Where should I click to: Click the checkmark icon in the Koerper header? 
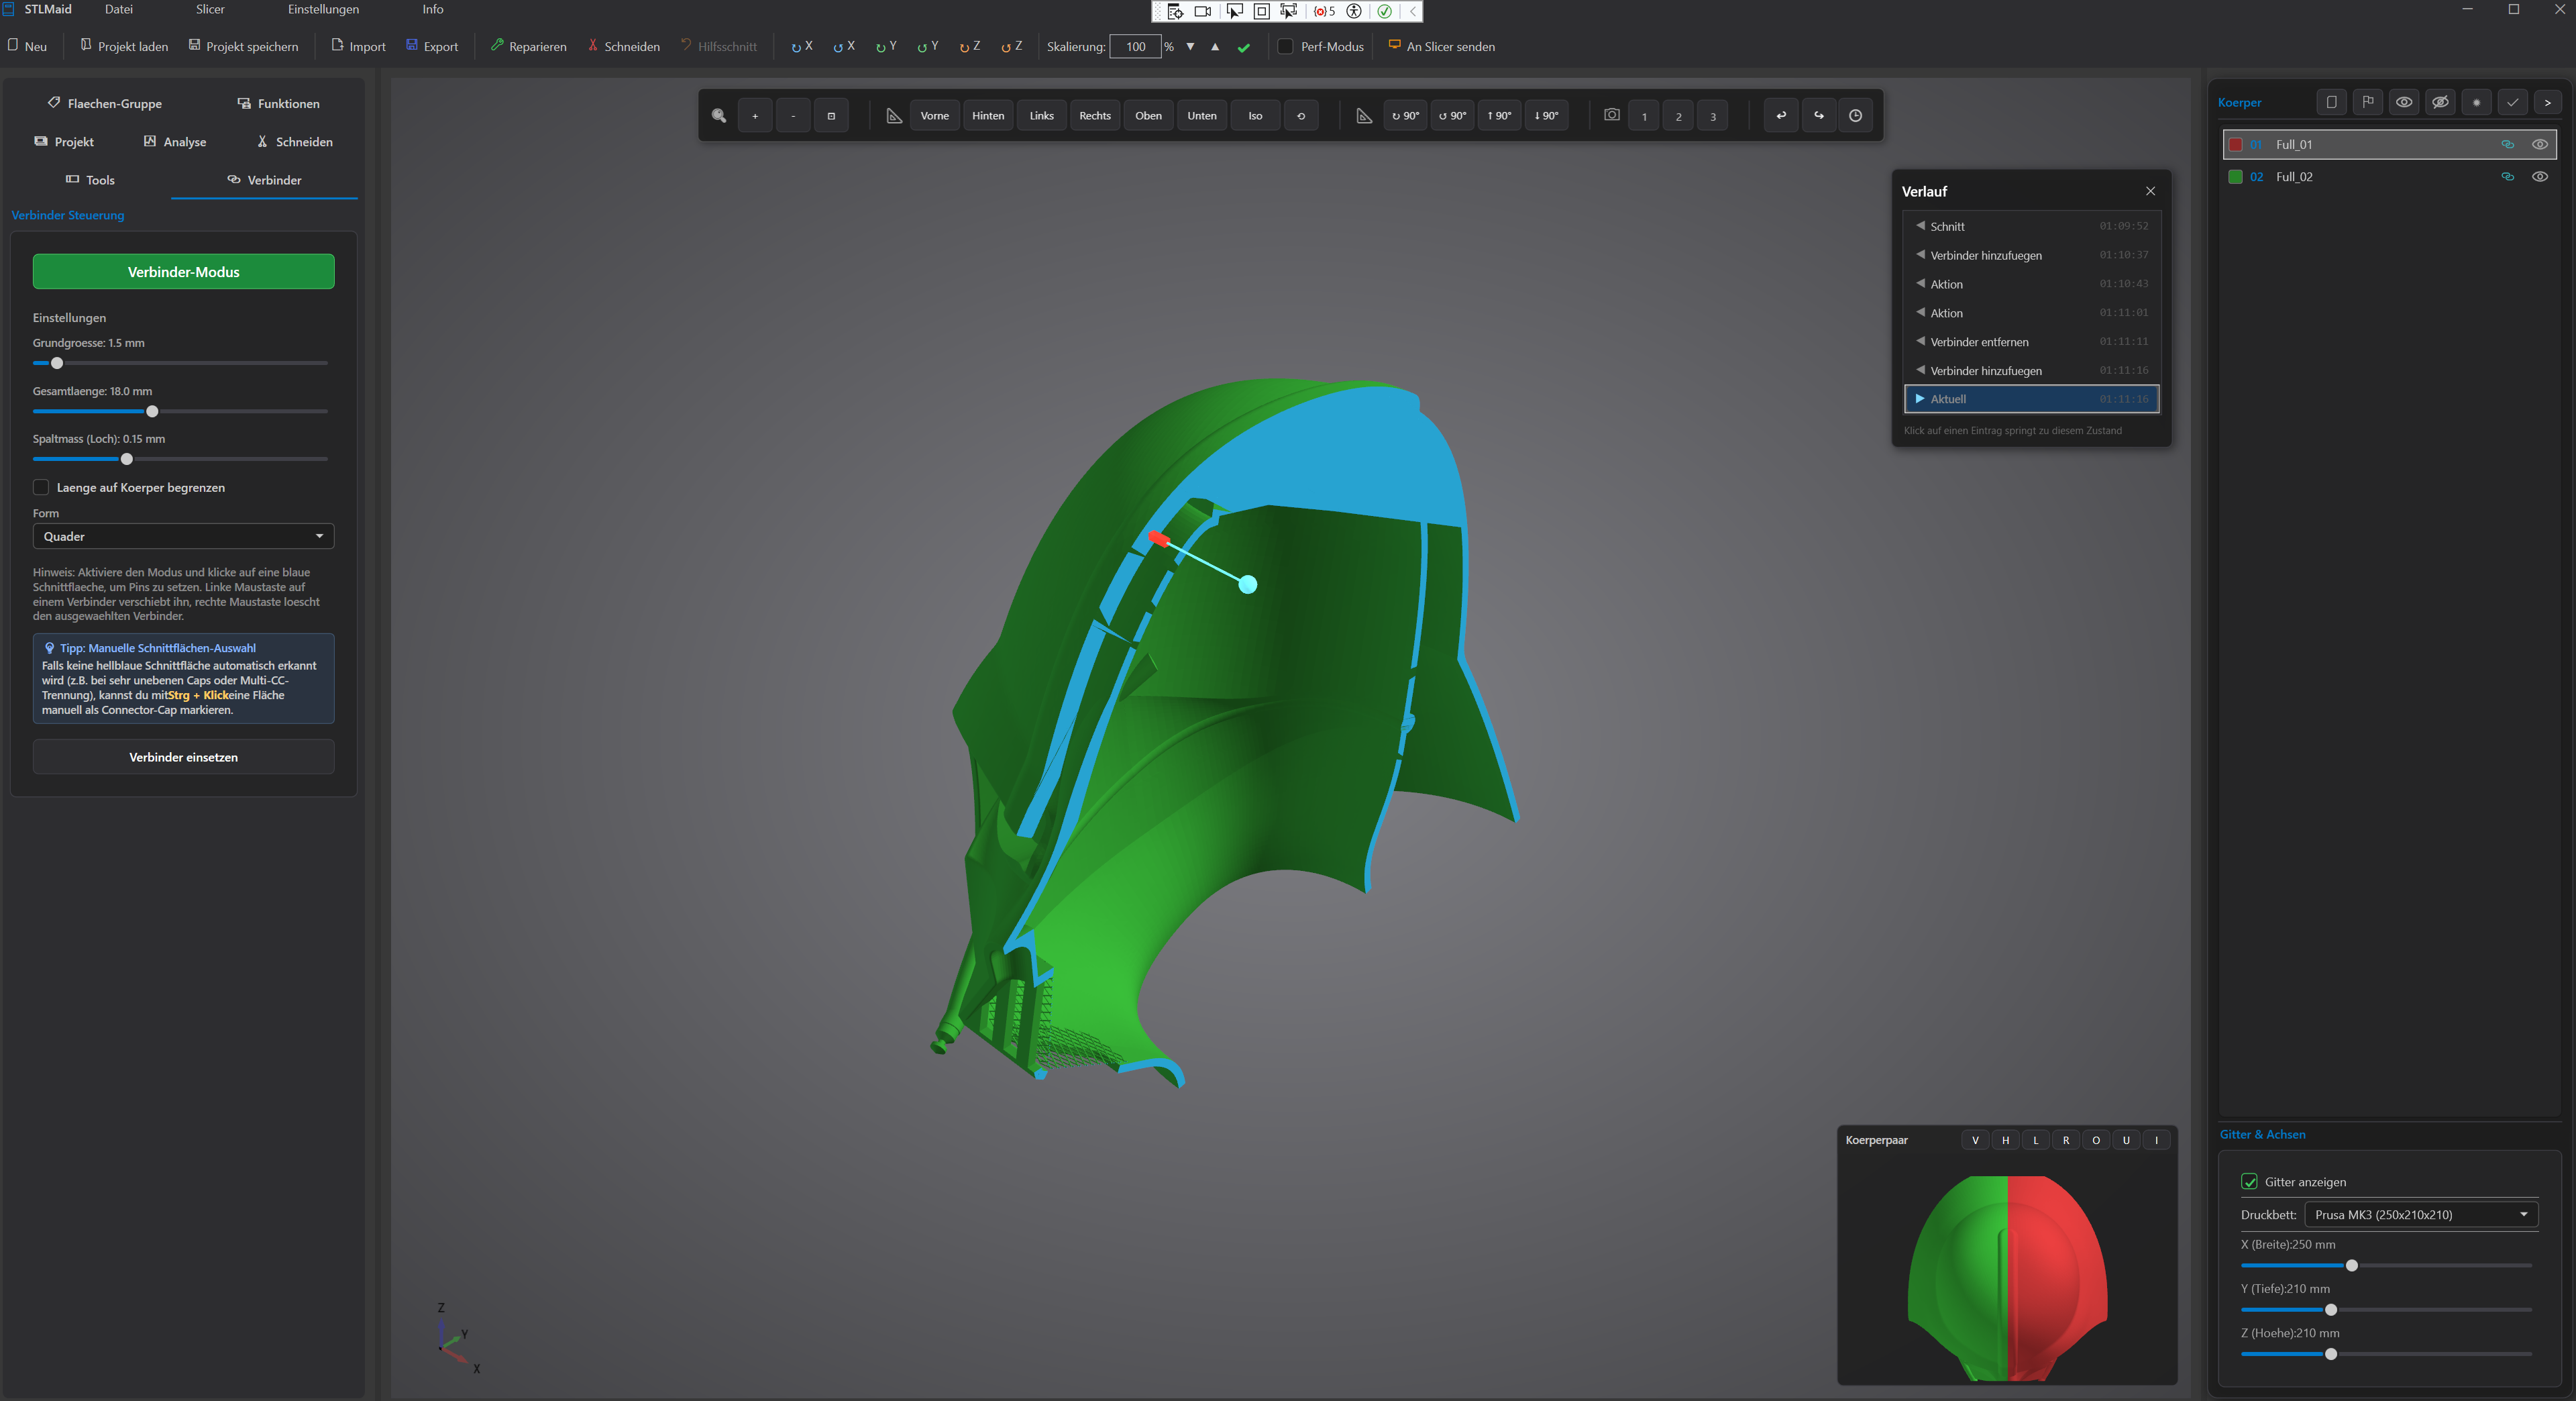point(2512,102)
